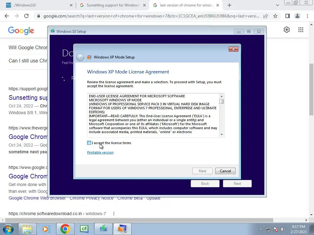Viewport: 314px width, 235px height.
Task: Reload the current page
Action: tap(26, 16)
